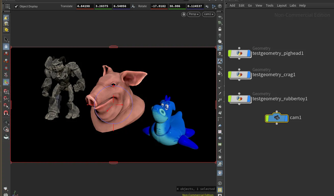Edit Translate X field 4.84198
Viewport: 334px width, 196px height.
(x=85, y=6)
